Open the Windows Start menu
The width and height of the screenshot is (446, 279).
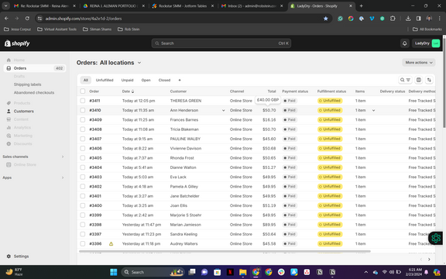point(114,272)
